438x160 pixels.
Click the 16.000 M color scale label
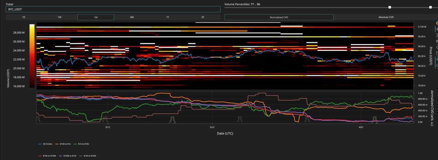18,86
